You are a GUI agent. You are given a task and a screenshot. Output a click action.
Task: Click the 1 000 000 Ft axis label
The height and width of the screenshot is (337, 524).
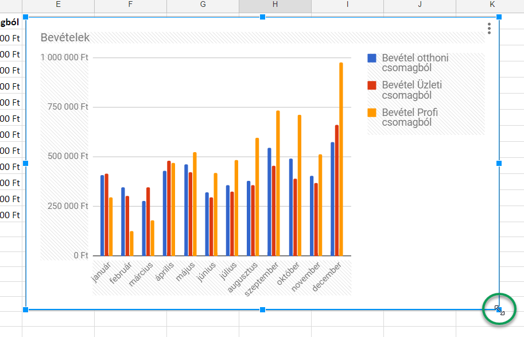tap(64, 58)
